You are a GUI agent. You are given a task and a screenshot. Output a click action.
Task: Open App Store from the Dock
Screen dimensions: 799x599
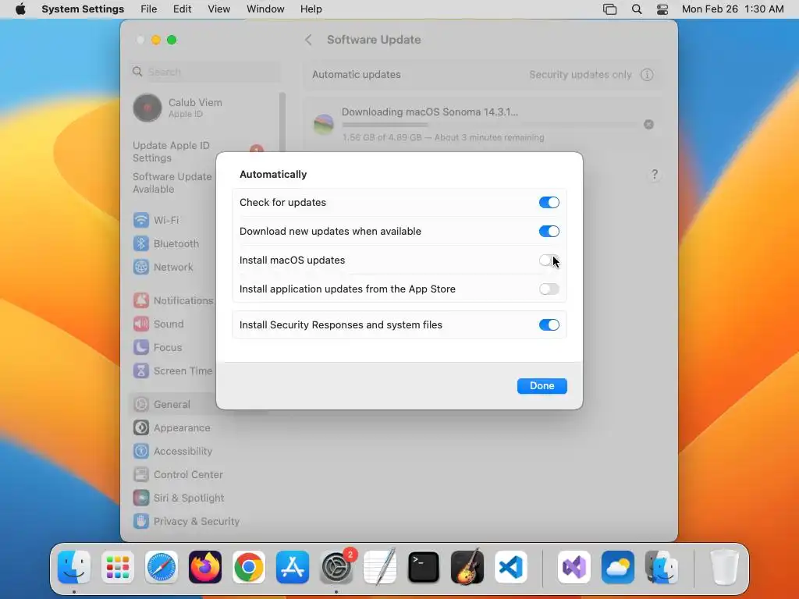pyautogui.click(x=293, y=567)
